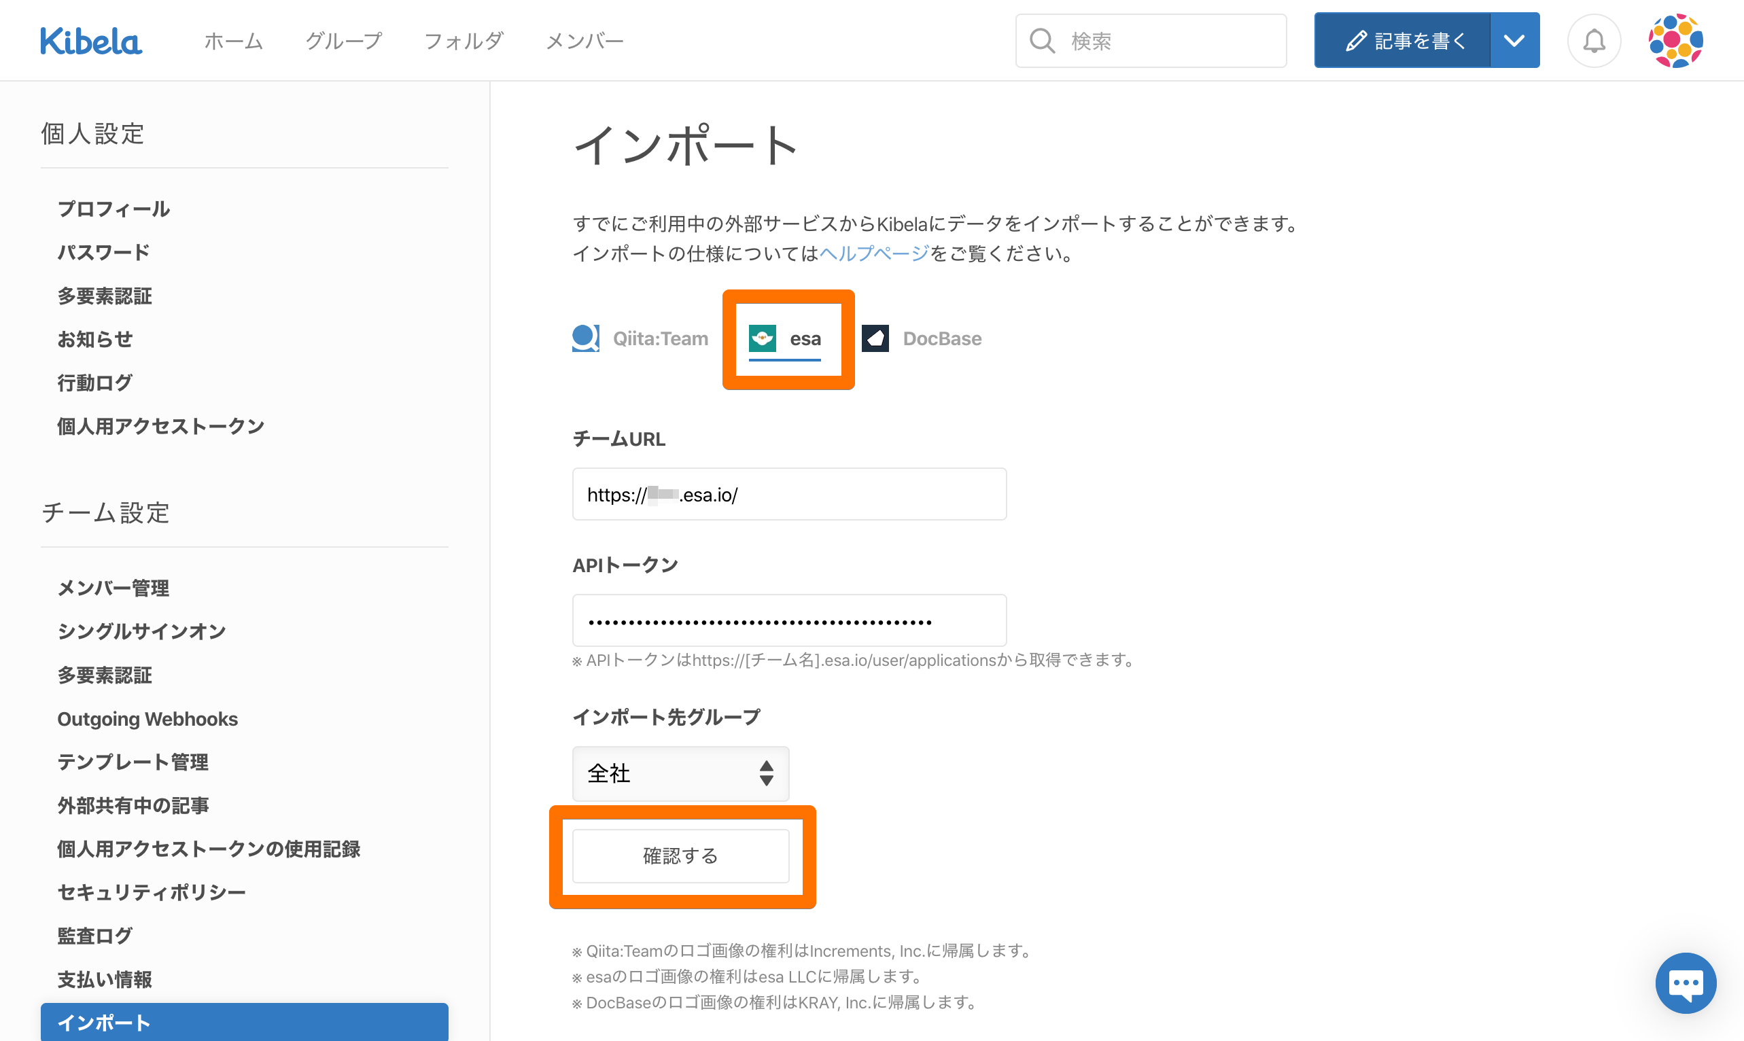
Task: Click the 確認する button
Action: [682, 855]
